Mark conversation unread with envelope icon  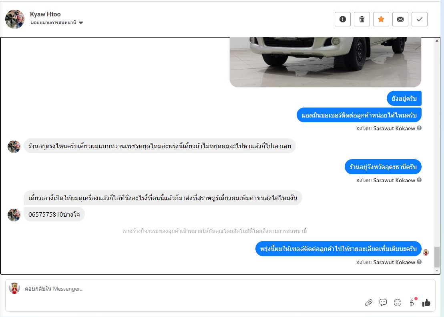(x=400, y=19)
